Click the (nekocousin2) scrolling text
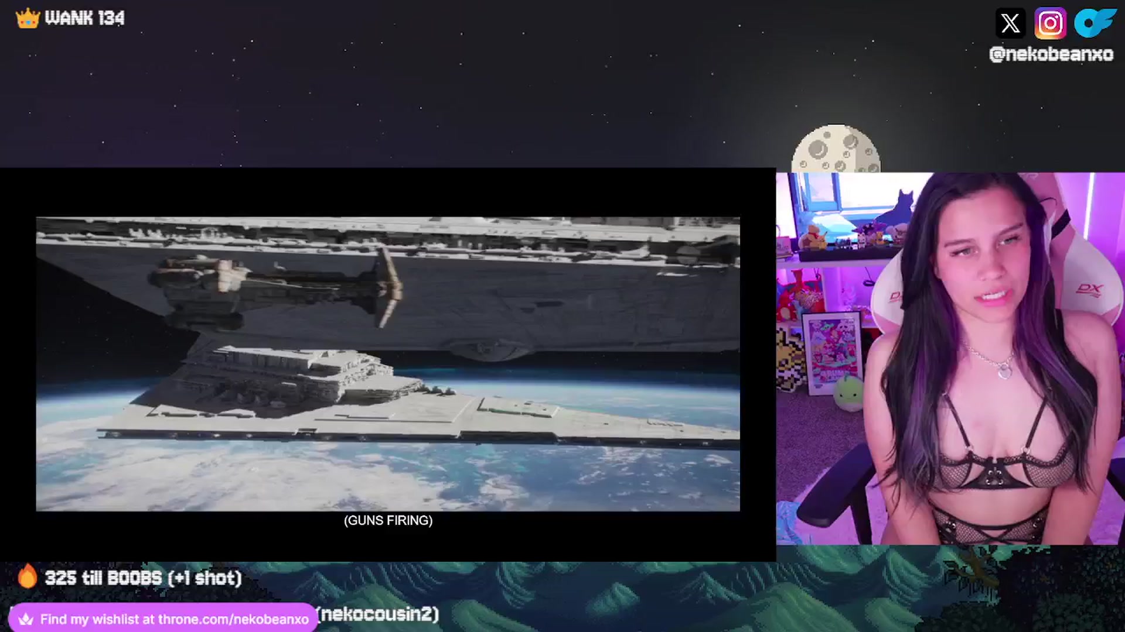The width and height of the screenshot is (1125, 632). pos(378,614)
